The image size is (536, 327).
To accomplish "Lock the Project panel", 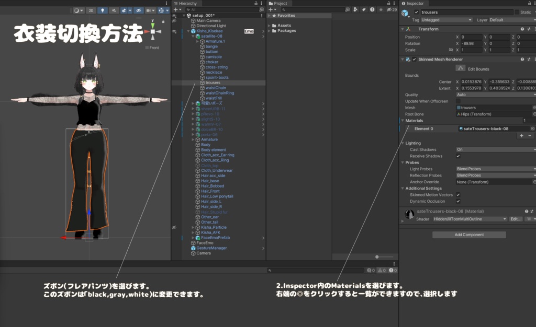I will (388, 3).
